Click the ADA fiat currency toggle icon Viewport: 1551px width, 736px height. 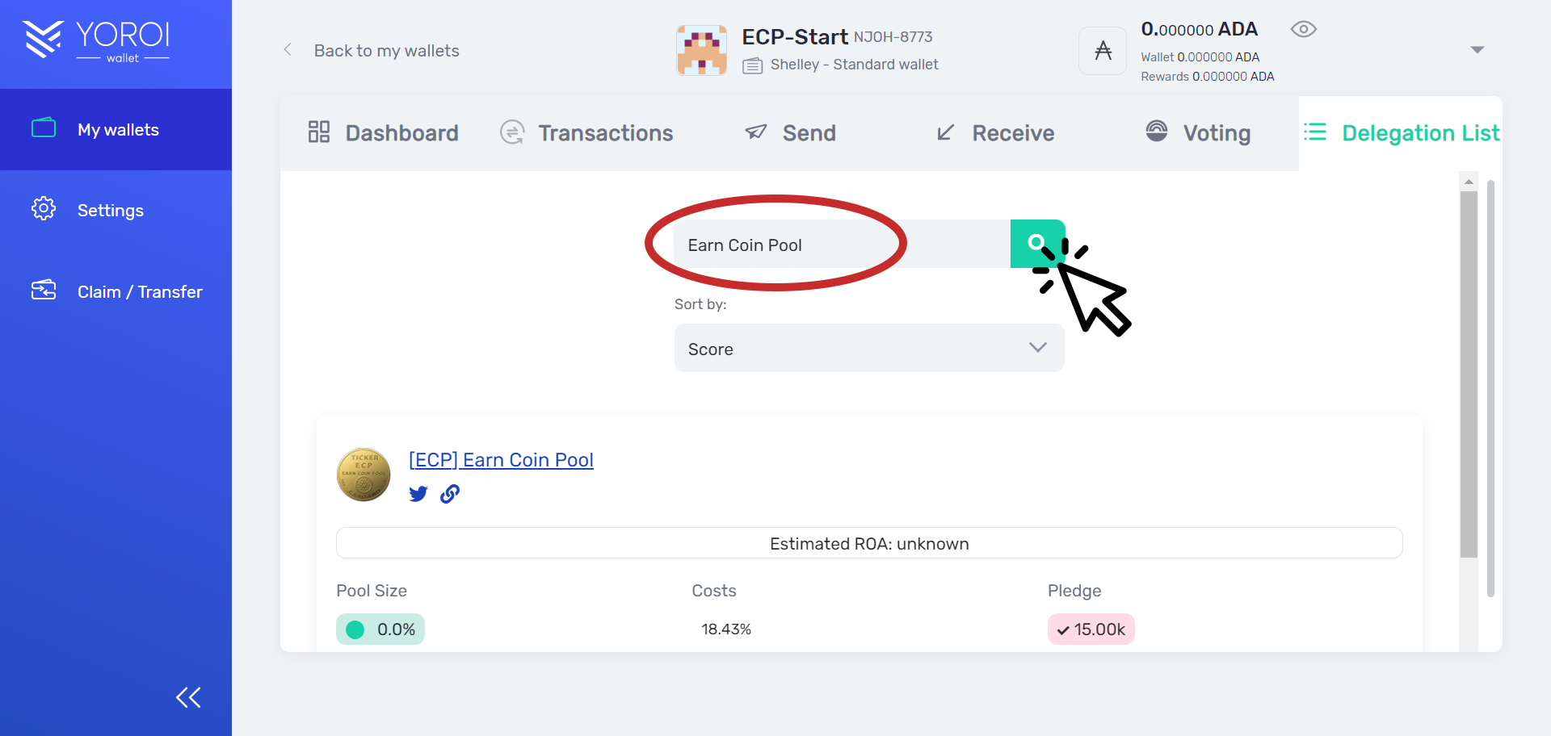click(1102, 50)
